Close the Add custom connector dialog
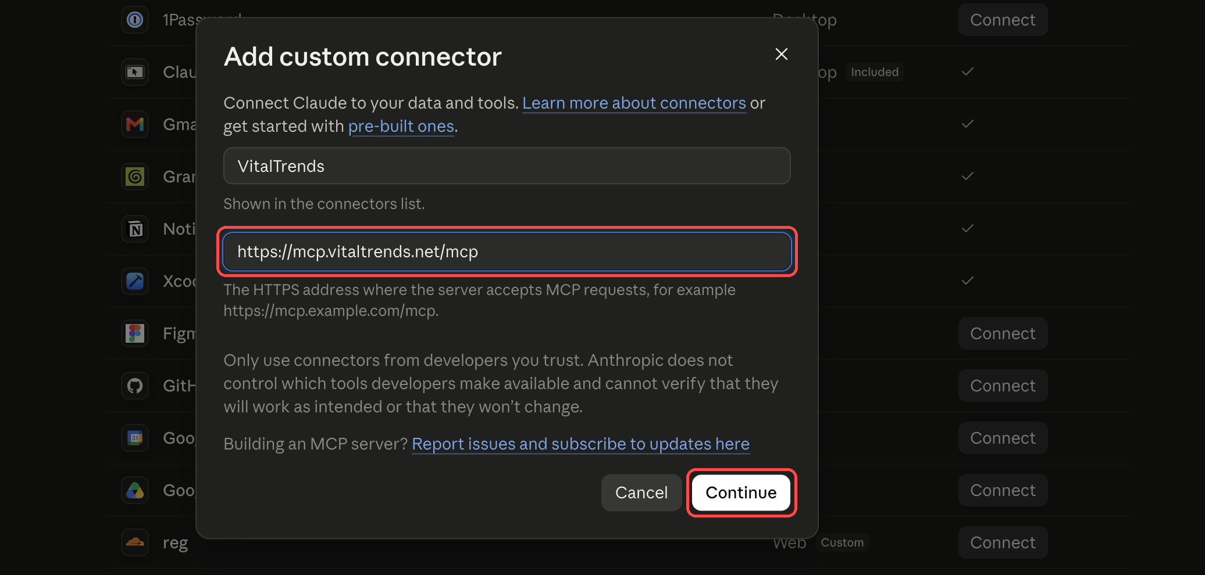 [781, 54]
